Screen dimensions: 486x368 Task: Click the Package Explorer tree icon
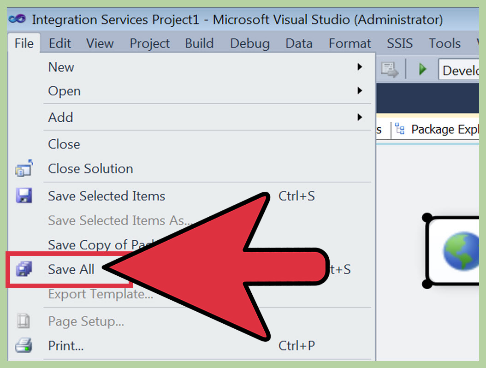pos(401,130)
